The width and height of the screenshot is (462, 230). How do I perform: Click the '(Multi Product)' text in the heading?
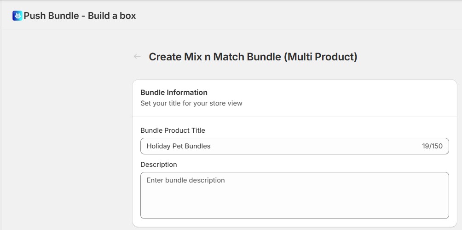click(320, 57)
